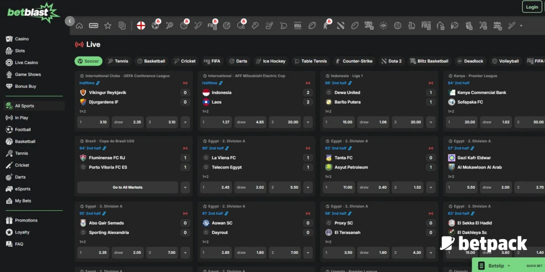Open Casino in the left sidebar

tap(22, 39)
